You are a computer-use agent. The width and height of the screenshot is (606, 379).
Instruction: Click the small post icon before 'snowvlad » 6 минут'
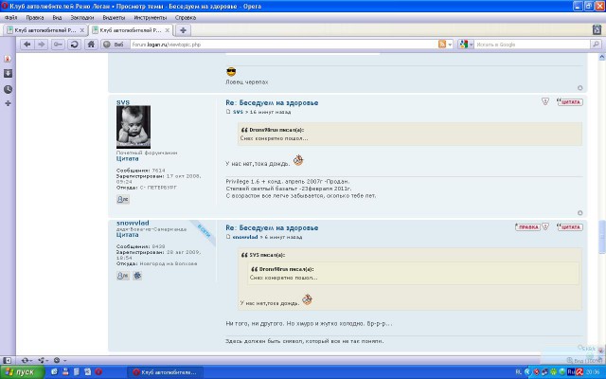228,237
